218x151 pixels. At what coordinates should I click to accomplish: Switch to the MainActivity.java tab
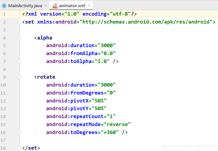tap(25, 6)
